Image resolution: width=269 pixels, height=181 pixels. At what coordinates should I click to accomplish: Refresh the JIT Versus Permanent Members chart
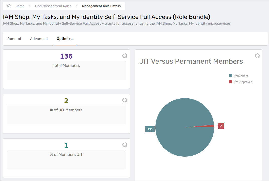click(x=257, y=56)
